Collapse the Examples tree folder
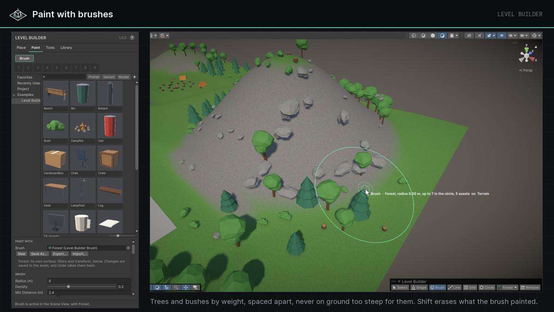Viewport: 554px width, 312px height. pyautogui.click(x=14, y=95)
